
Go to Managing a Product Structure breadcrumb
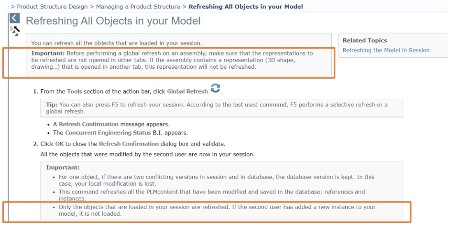[x=138, y=7]
